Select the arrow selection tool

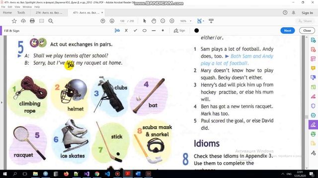(x=145, y=21)
